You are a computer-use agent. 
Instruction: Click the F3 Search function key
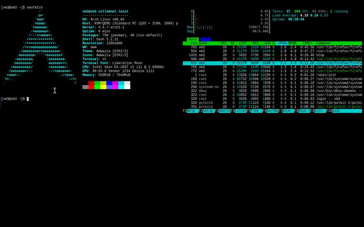[223, 111]
